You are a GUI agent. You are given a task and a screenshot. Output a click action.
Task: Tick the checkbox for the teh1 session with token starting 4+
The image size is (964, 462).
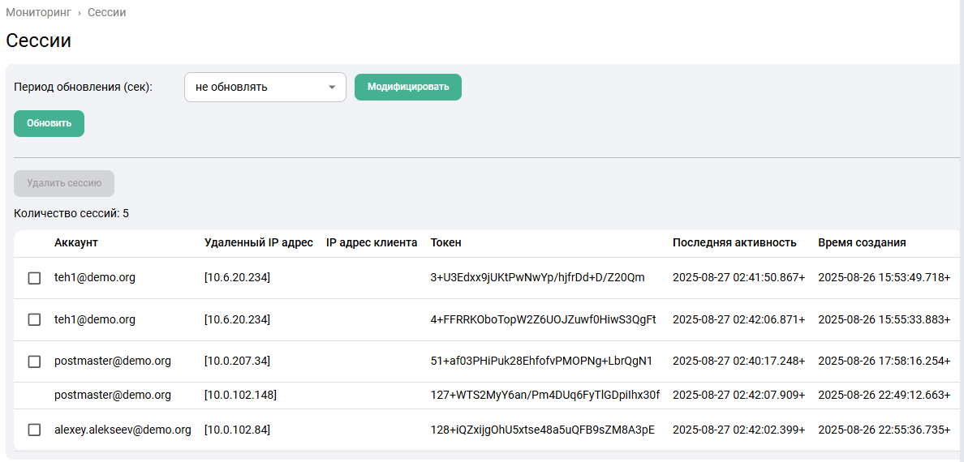[x=34, y=319]
